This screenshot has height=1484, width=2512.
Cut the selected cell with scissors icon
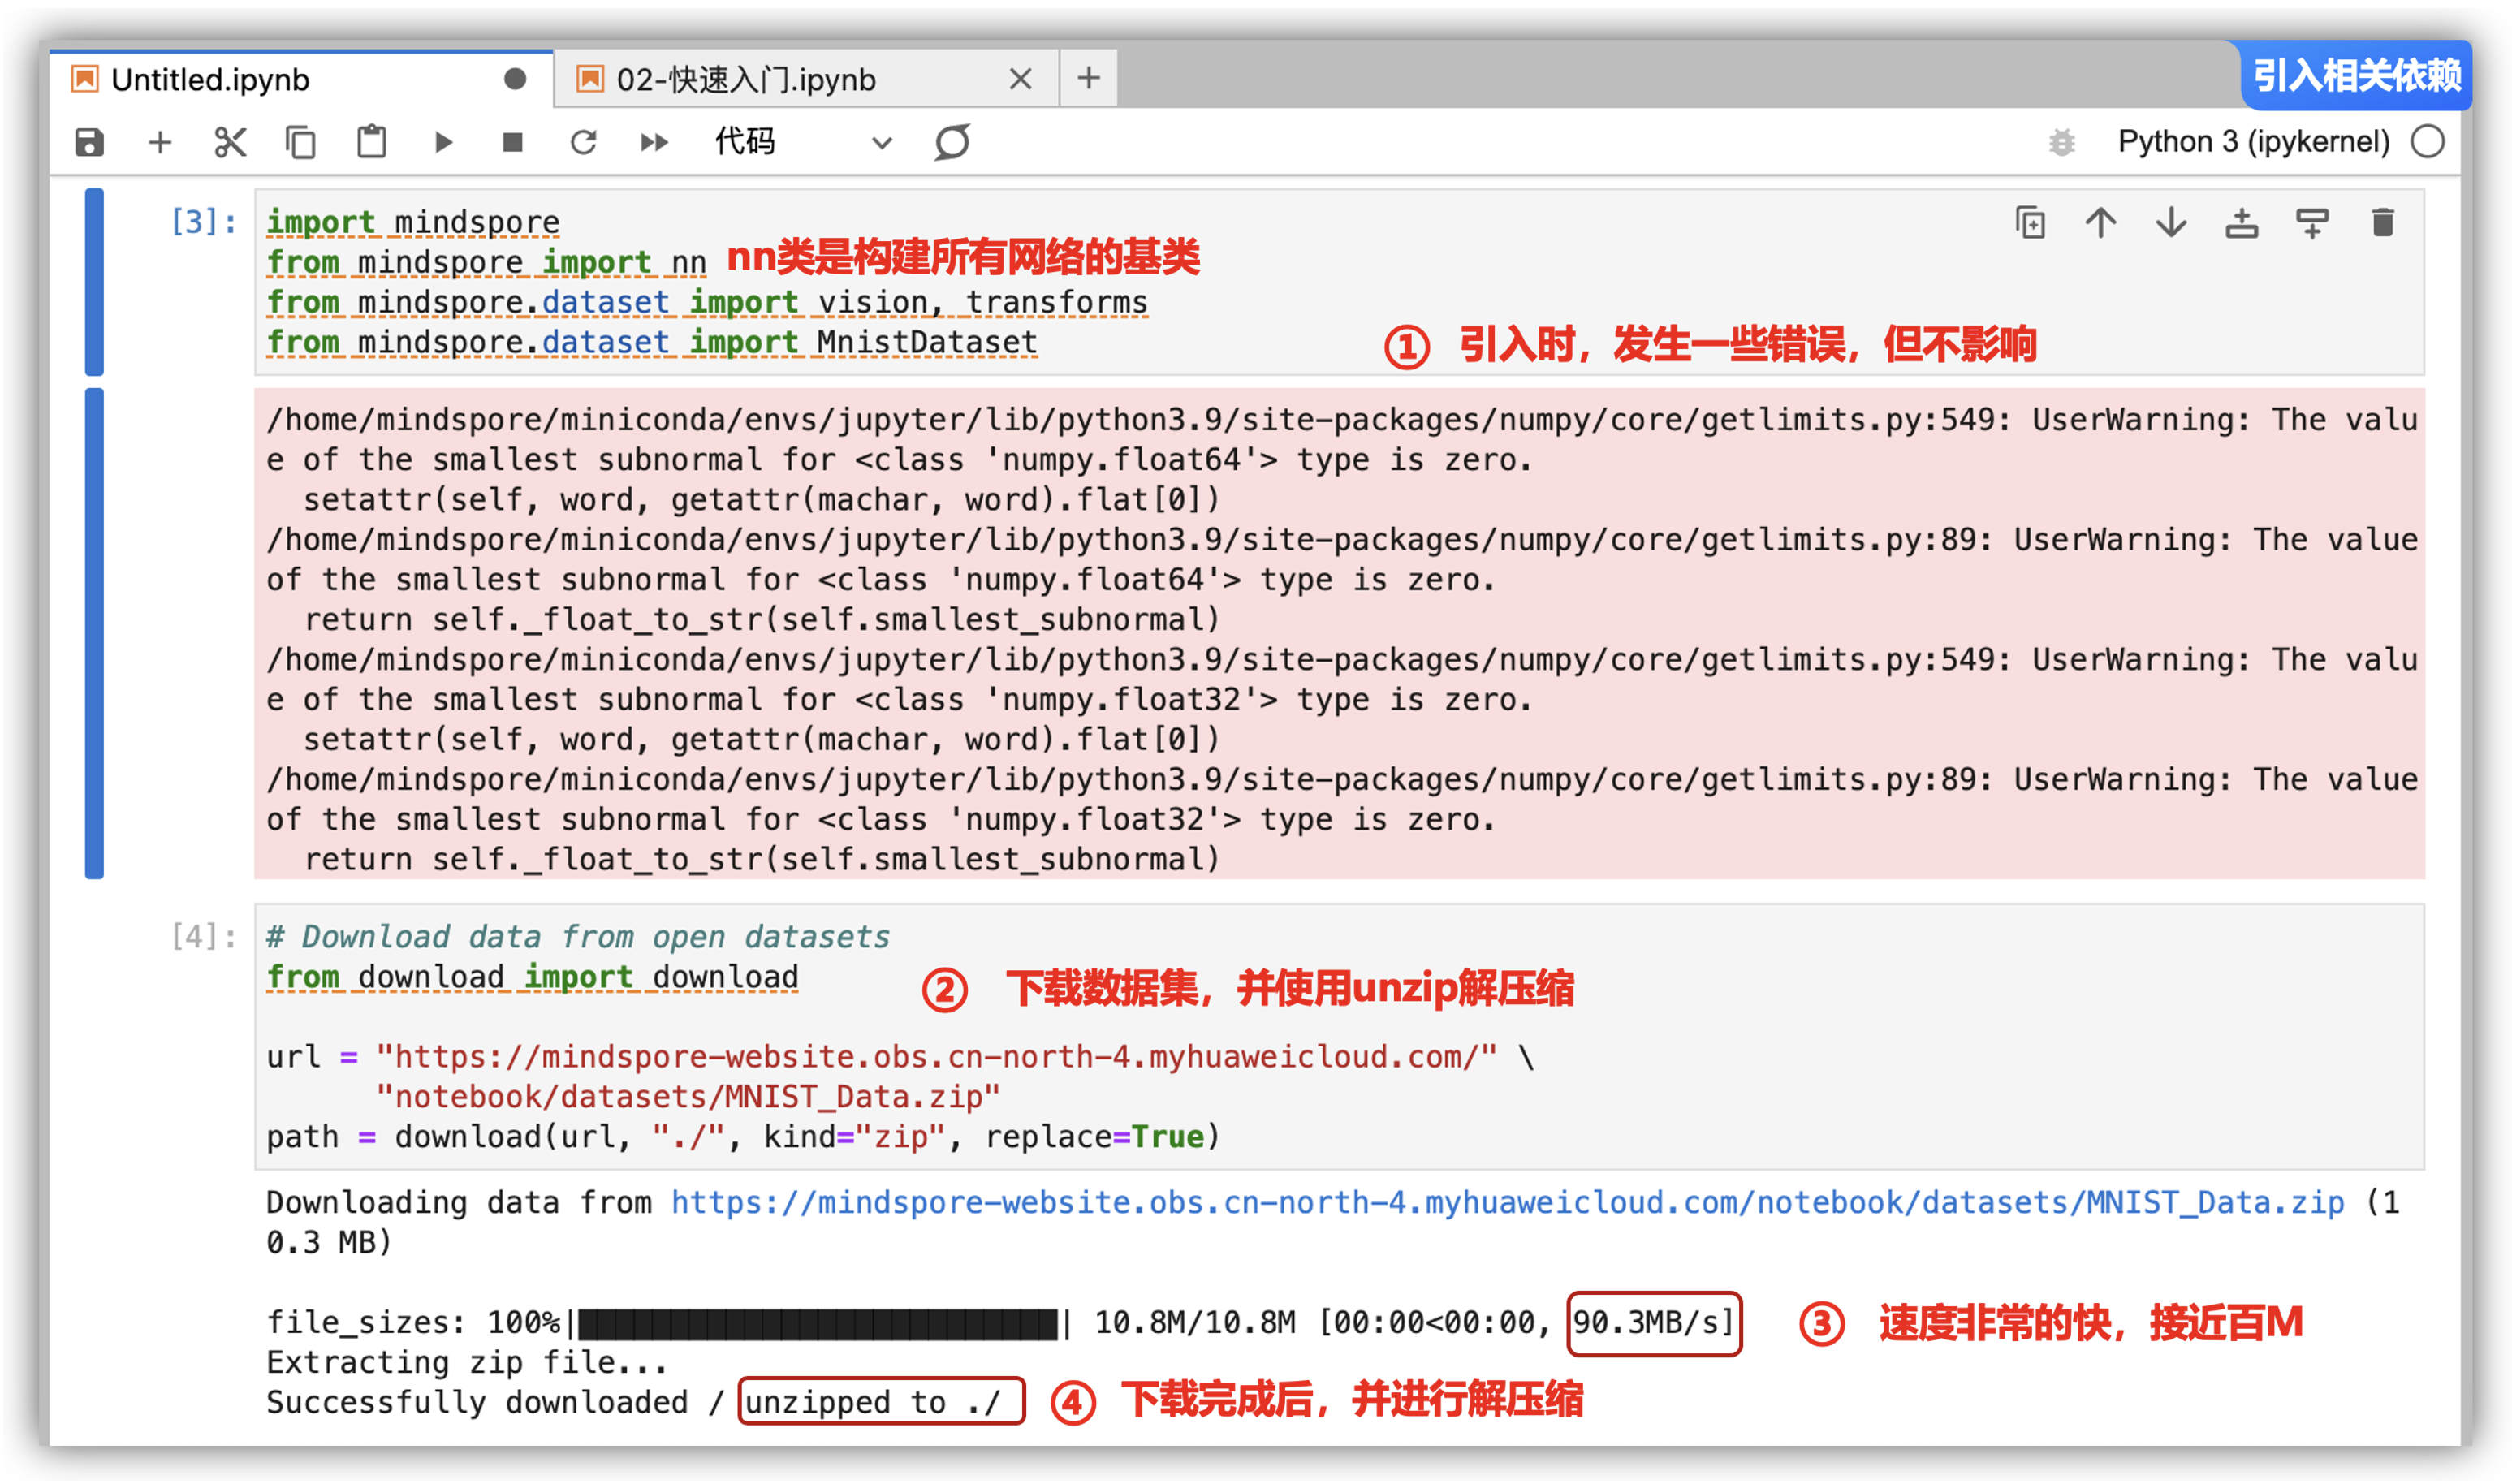tap(230, 142)
